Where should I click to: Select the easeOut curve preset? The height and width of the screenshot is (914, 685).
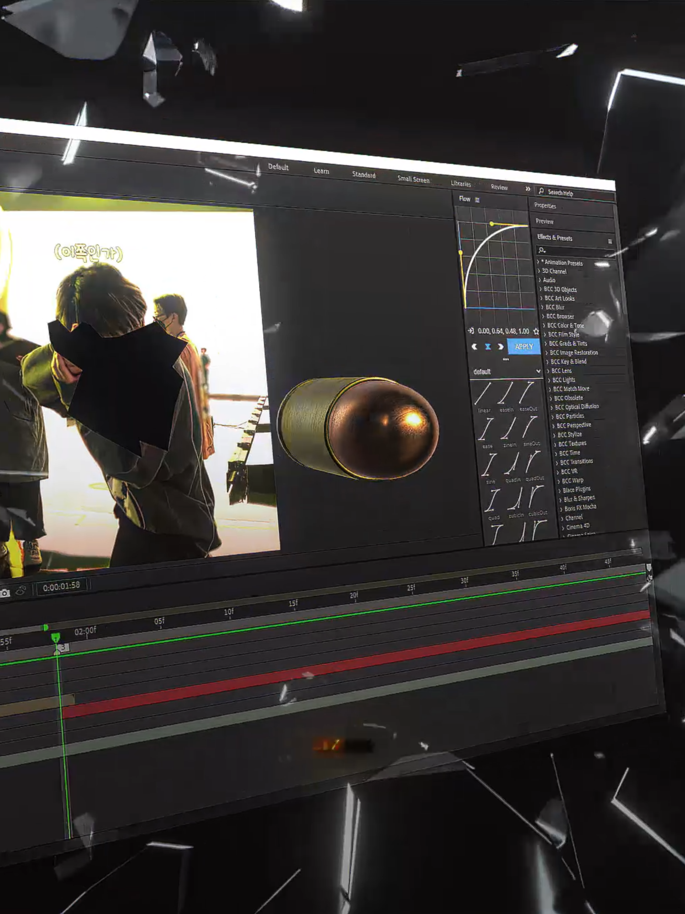(527, 395)
